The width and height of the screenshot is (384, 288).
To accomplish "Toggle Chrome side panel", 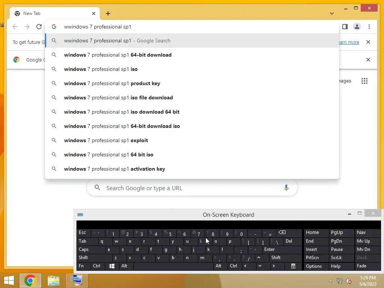I will 345,27.
